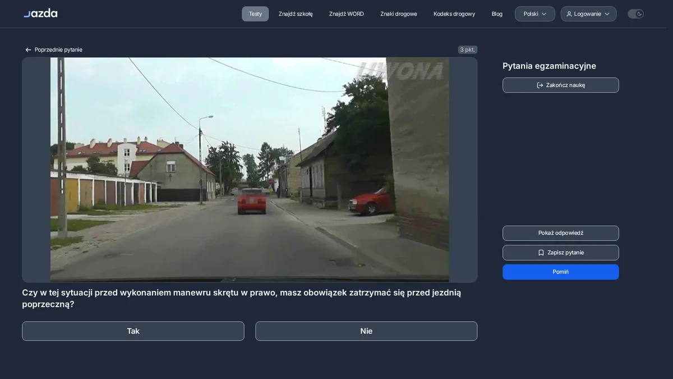The width and height of the screenshot is (673, 379).
Task: Open the Znajdź WORD page
Action: 347,14
